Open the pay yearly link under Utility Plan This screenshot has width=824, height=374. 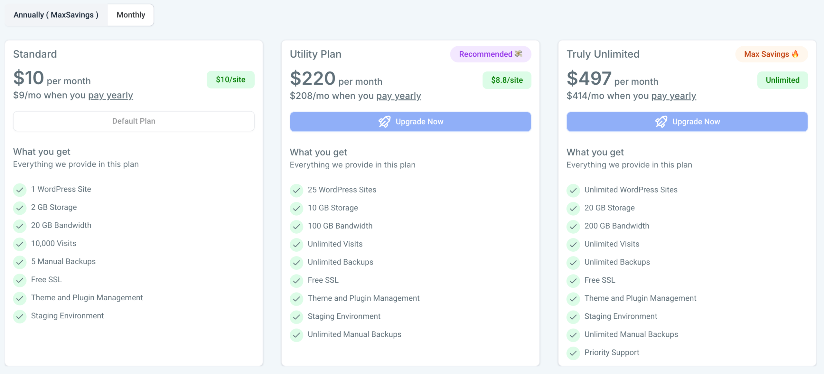(399, 96)
